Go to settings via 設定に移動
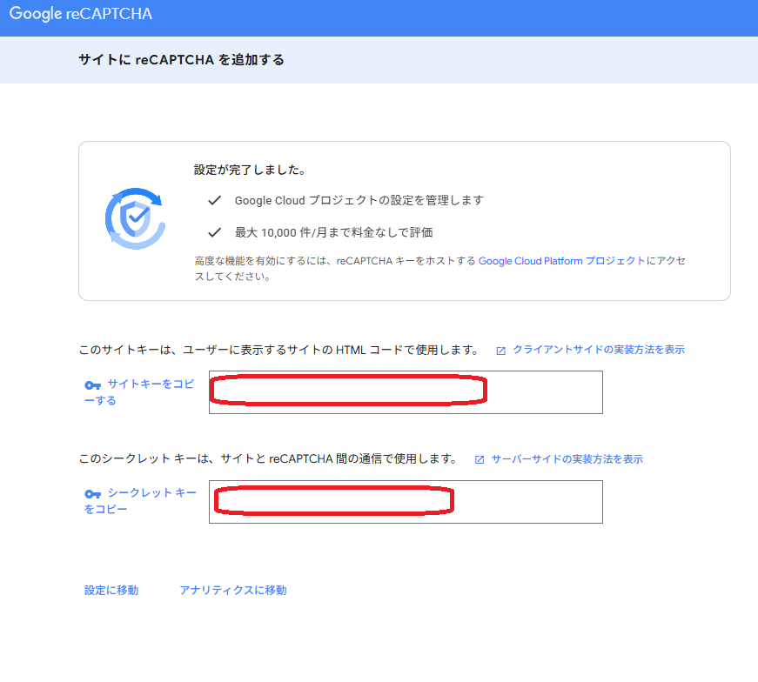 coord(111,590)
